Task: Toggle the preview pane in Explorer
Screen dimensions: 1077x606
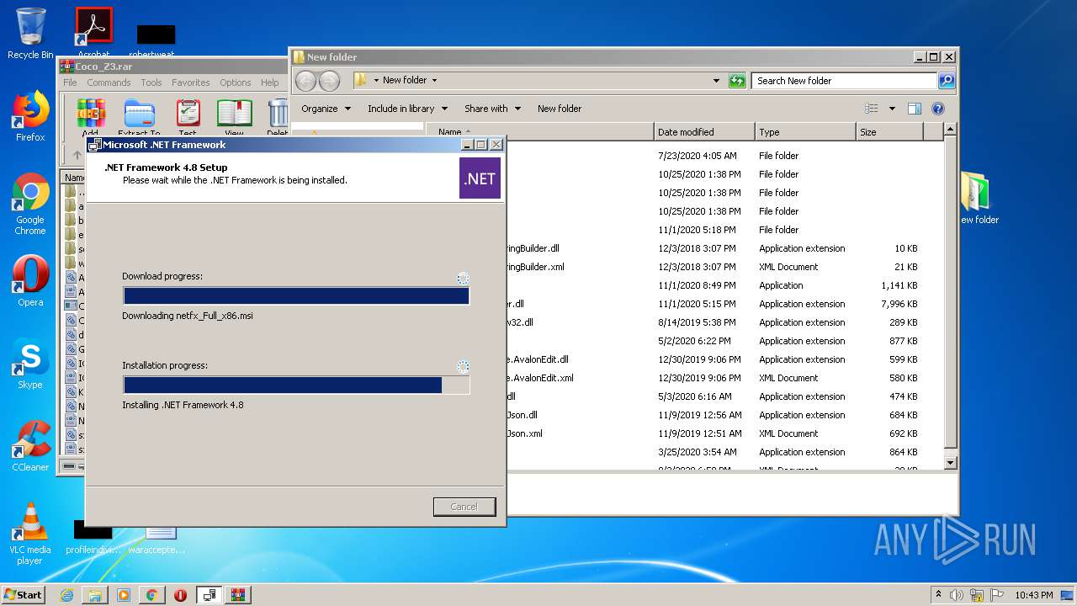Action: tap(915, 109)
